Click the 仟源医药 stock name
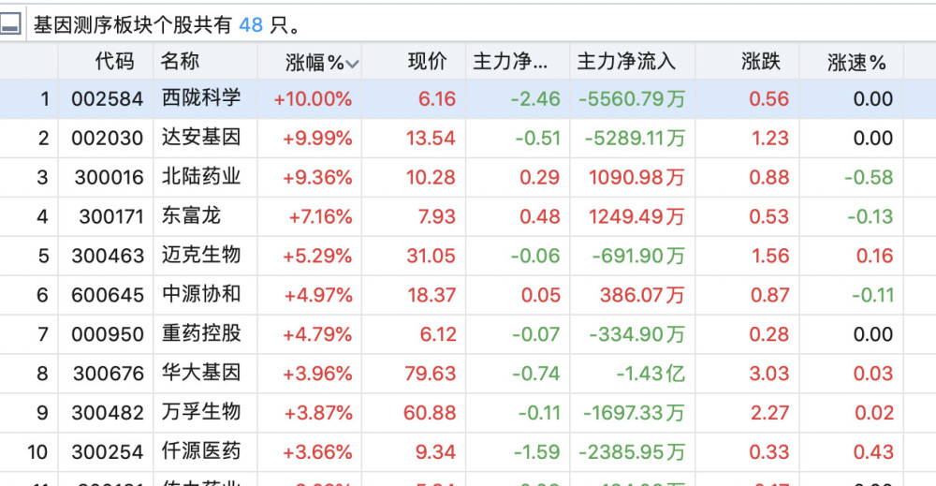 pos(200,451)
